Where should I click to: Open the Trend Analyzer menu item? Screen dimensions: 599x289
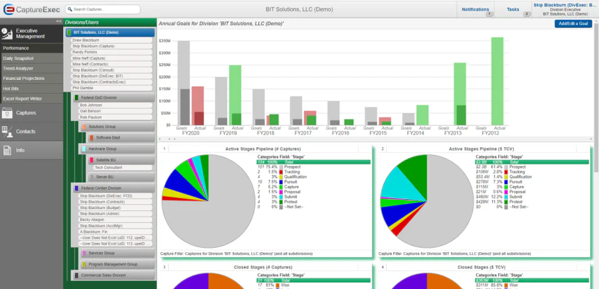coord(31,69)
